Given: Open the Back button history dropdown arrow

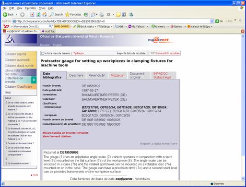Looking at the screenshot, I should click(16, 14).
